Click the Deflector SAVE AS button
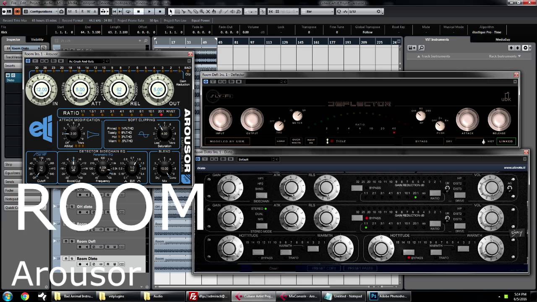 [x=311, y=141]
